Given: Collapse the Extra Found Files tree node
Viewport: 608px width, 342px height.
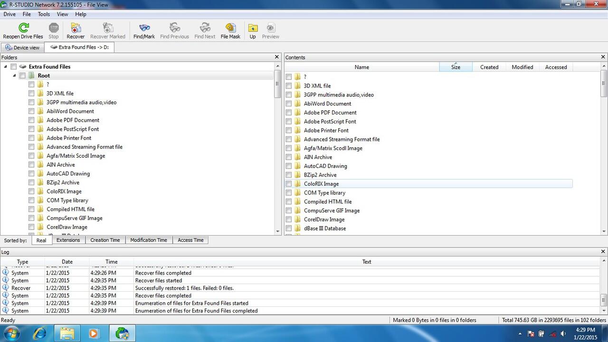Looking at the screenshot, I should (x=4, y=66).
